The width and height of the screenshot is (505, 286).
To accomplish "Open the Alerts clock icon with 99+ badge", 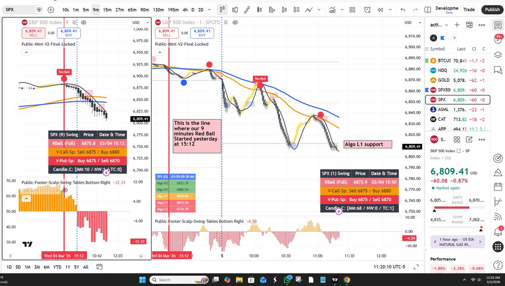I will click(498, 40).
